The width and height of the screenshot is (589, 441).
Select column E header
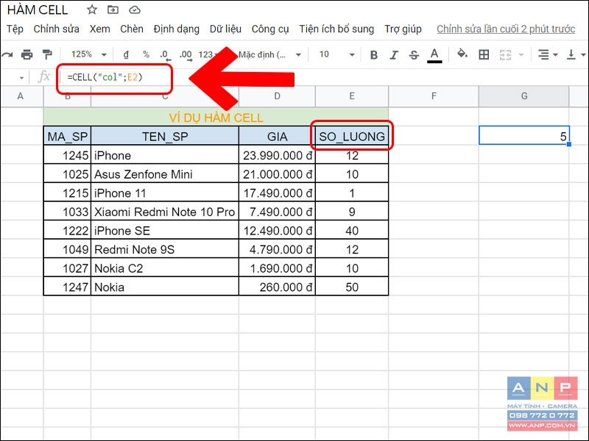coord(352,96)
